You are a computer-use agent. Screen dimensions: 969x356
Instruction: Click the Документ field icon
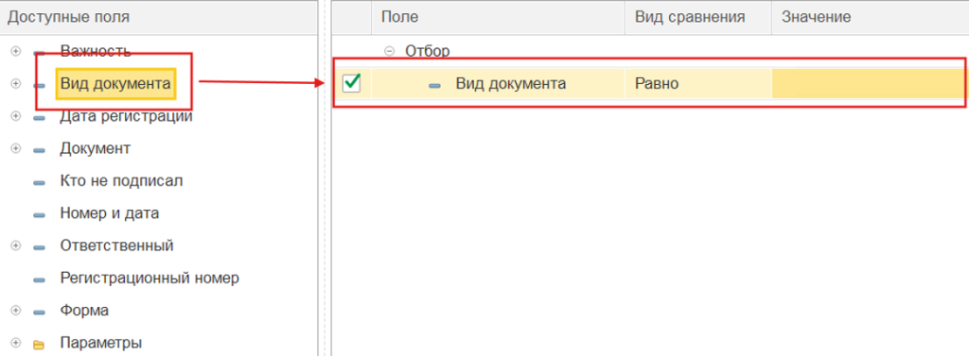pos(39,150)
